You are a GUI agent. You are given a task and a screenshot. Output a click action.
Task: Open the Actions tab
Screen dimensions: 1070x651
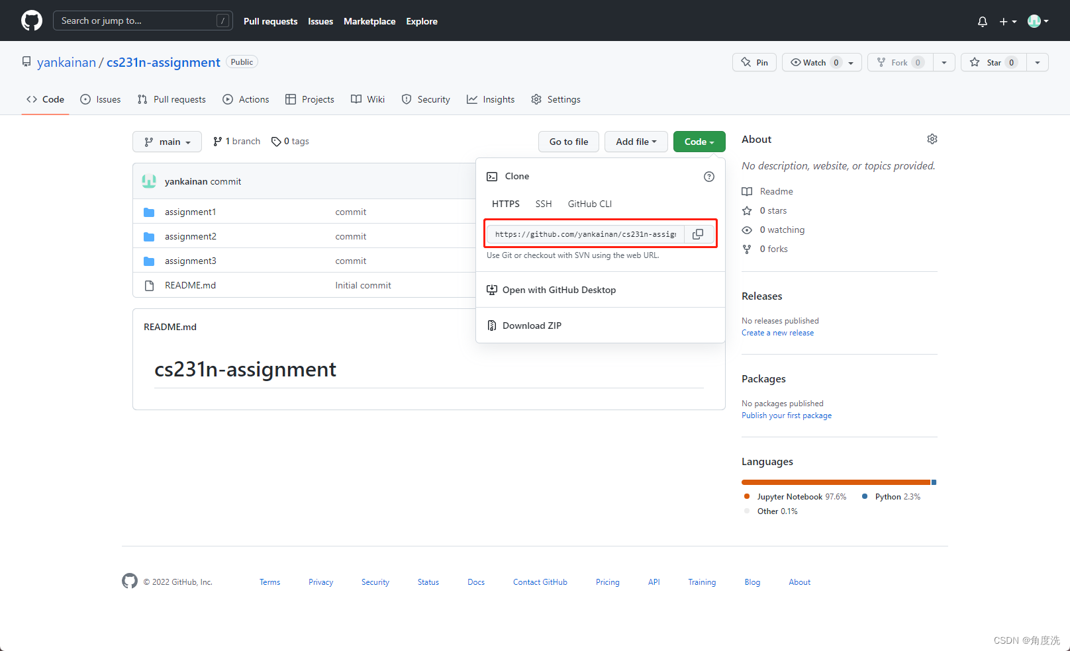click(246, 99)
